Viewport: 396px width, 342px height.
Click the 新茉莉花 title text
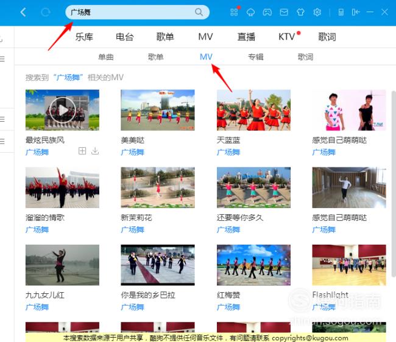(x=136, y=217)
